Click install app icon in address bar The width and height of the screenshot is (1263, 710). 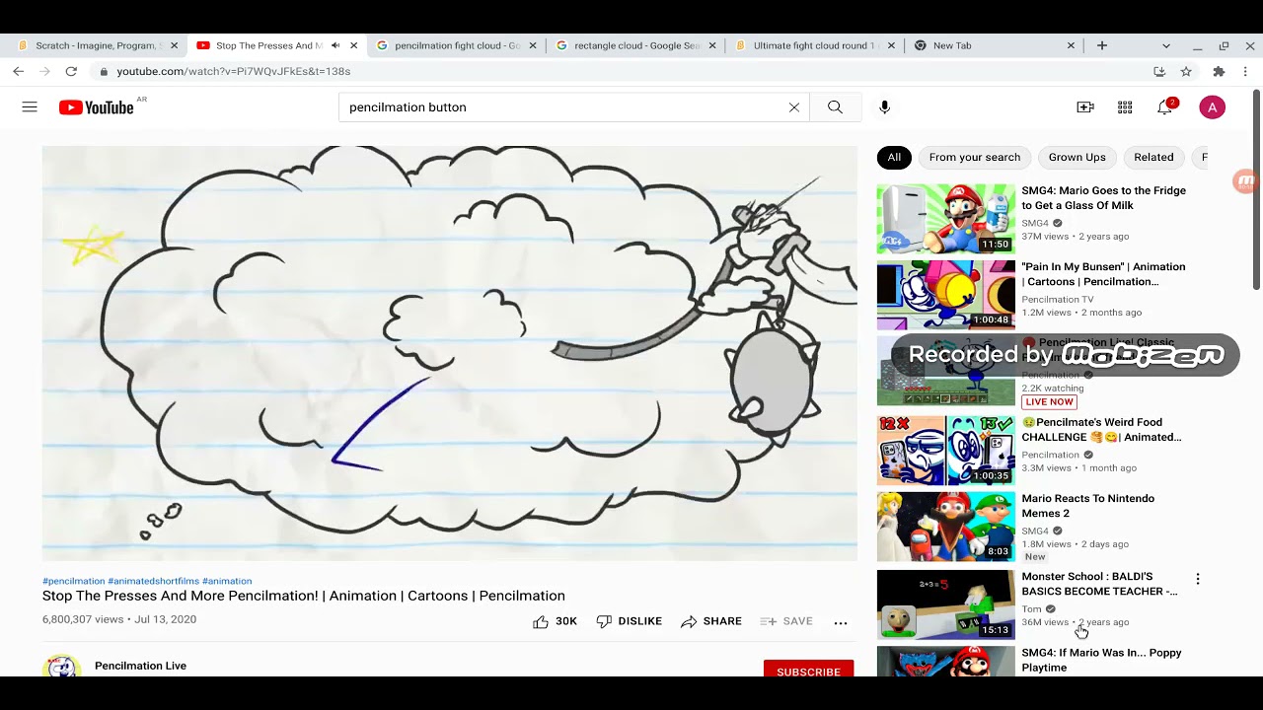(x=1159, y=71)
